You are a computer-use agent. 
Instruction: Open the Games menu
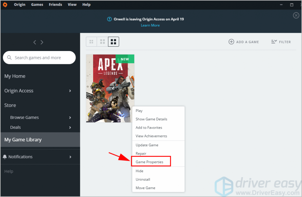coord(37,5)
